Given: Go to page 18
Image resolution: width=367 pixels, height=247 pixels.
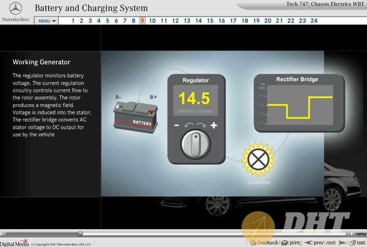Looking at the screenshot, I should pyautogui.click(x=245, y=21).
